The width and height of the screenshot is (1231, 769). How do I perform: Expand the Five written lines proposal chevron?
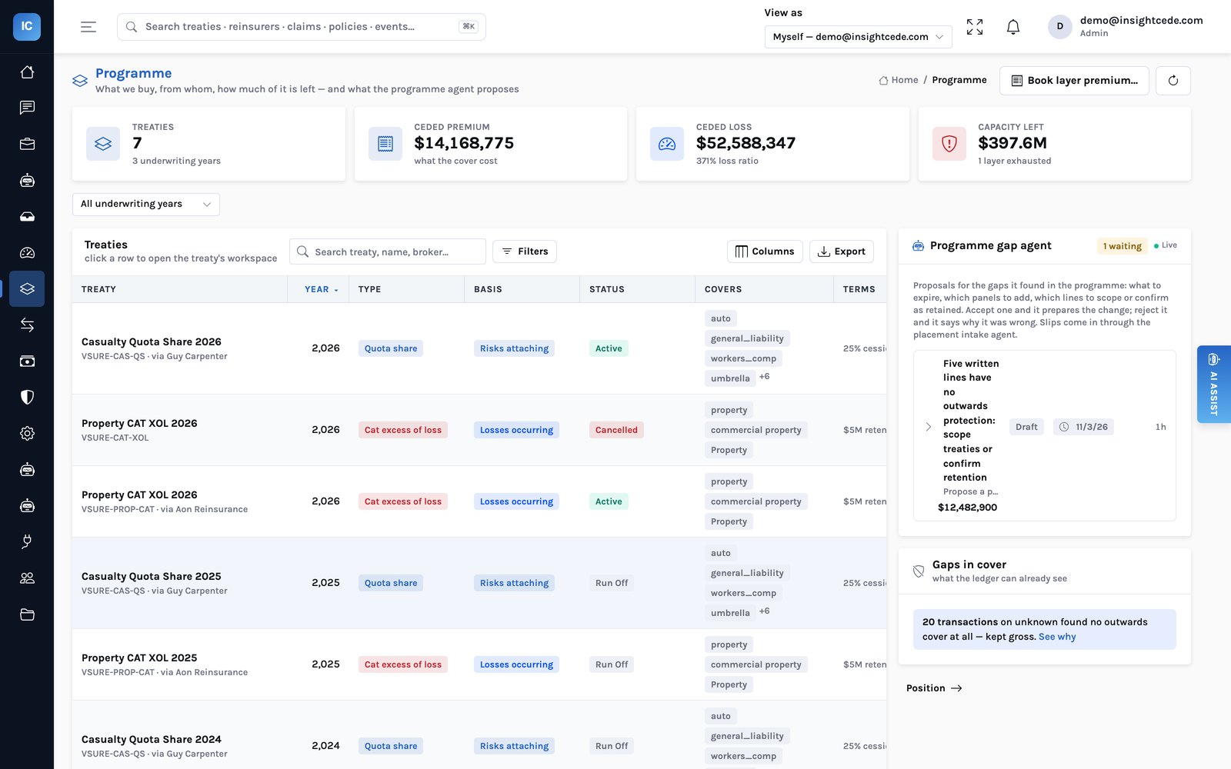pyautogui.click(x=928, y=427)
